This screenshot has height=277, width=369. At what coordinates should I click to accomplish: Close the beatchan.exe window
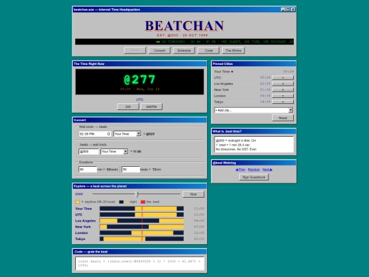click(293, 10)
